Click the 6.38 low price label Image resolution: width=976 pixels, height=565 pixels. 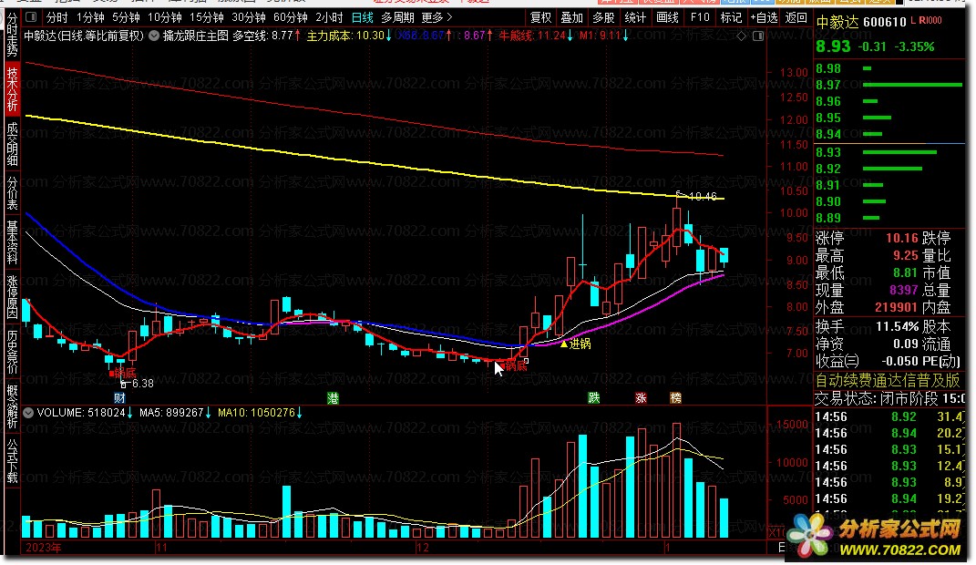(x=142, y=384)
